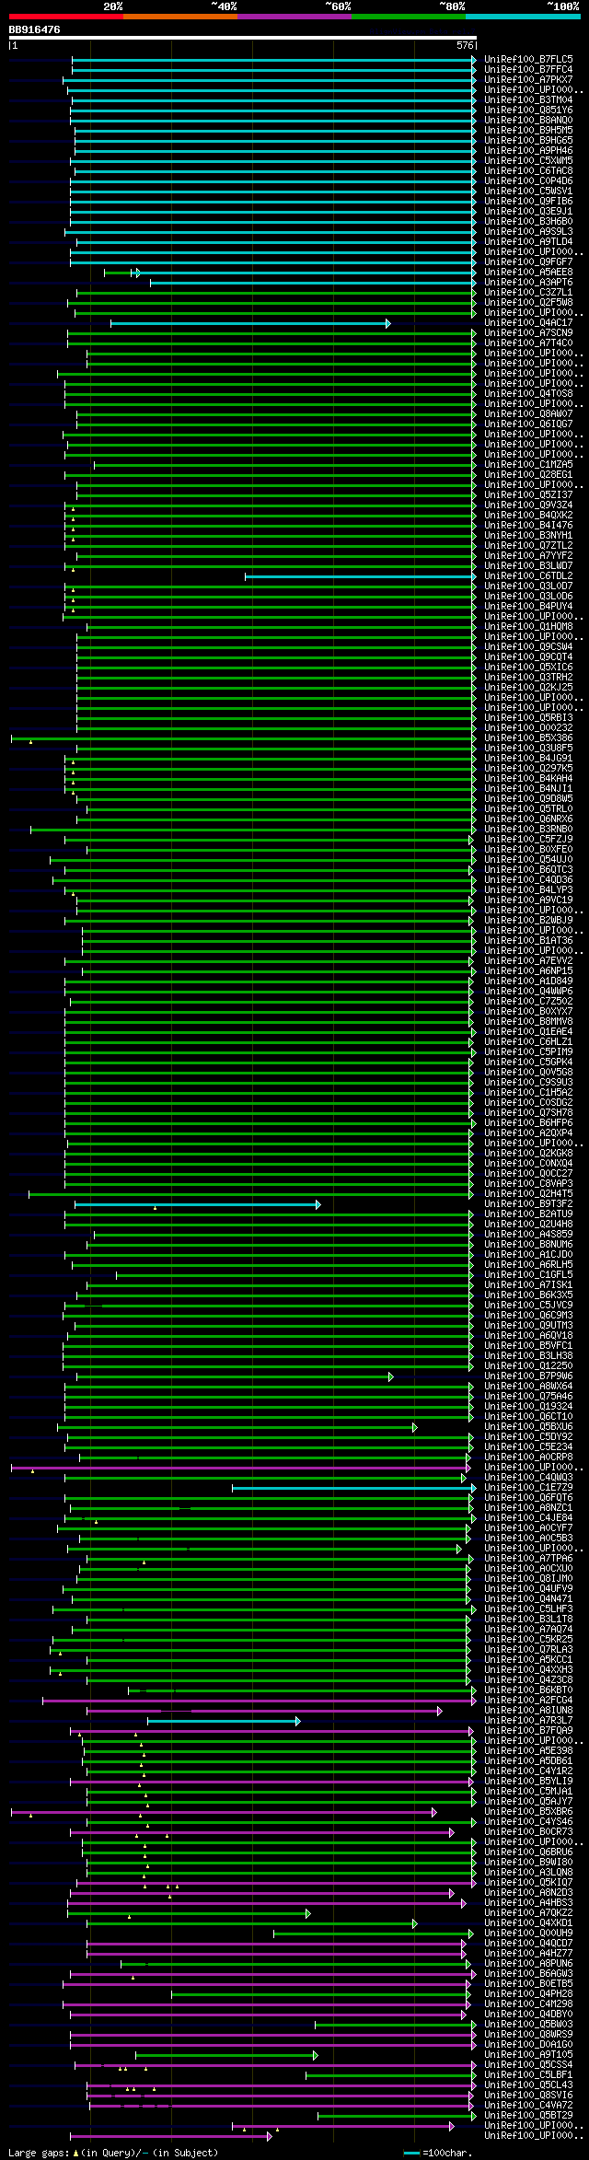Image resolution: width=589 pixels, height=2160 pixels.
Task: Click the cyan ~100% identity legend segment
Action: pyautogui.click(x=523, y=17)
